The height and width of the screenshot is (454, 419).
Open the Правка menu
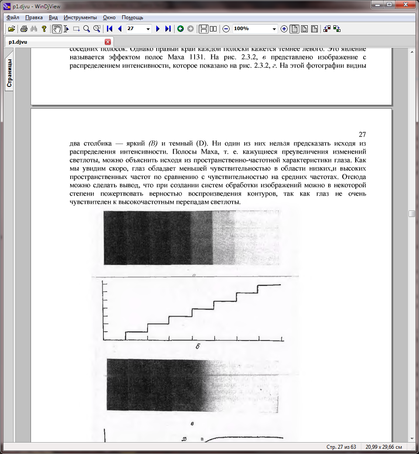coord(34,17)
